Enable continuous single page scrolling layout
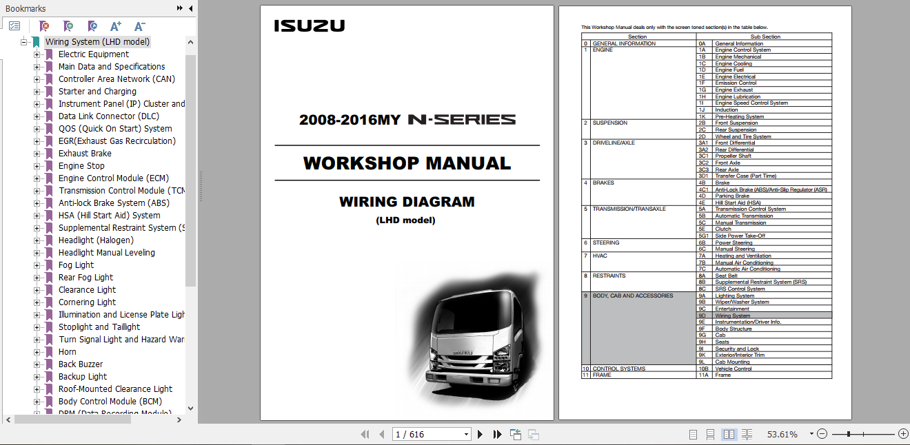 [710, 435]
